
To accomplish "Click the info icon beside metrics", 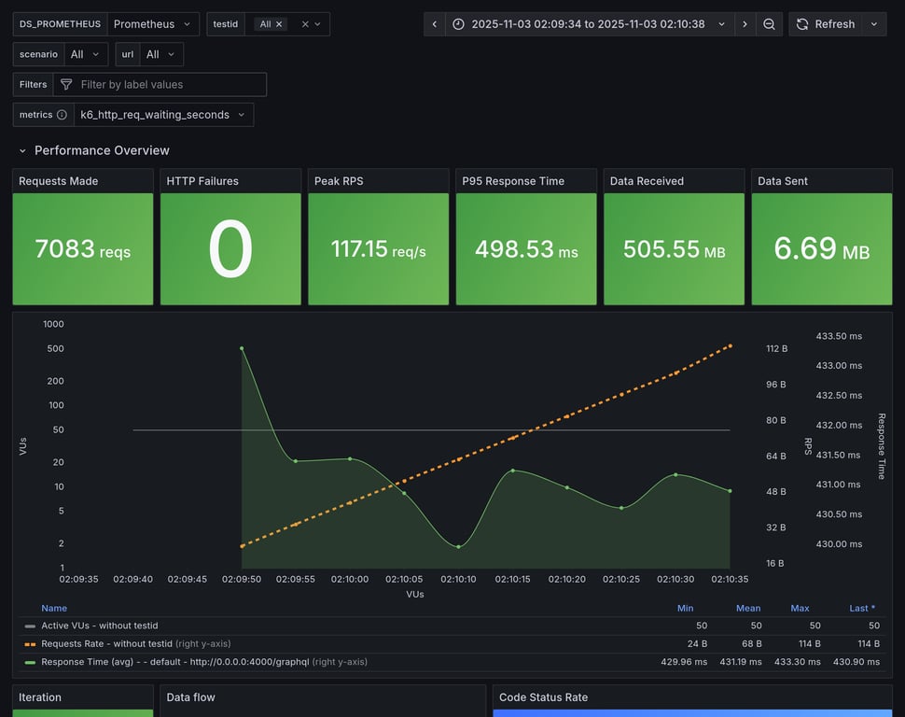I will (x=62, y=115).
